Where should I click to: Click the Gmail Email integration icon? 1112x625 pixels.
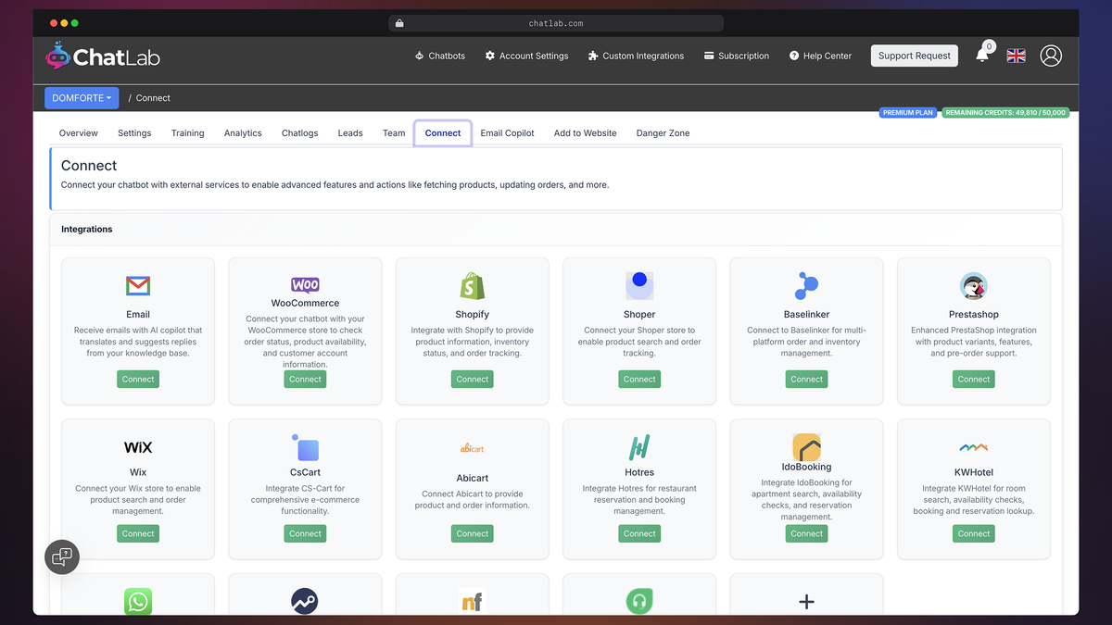138,285
